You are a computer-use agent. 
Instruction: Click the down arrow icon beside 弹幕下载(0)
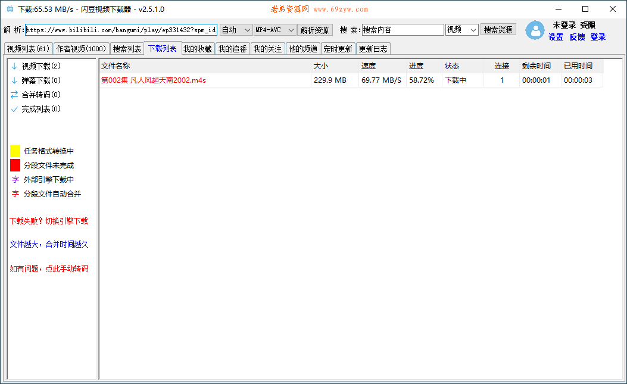[14, 80]
